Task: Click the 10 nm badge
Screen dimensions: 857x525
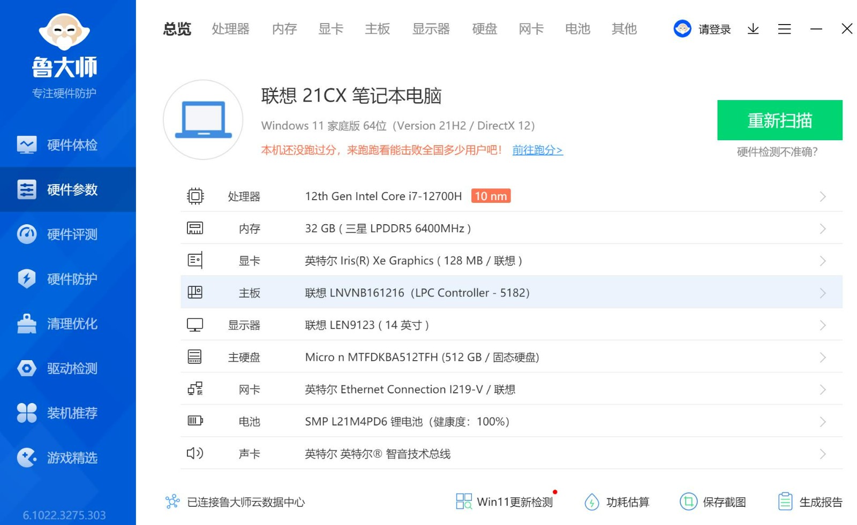Action: pos(491,196)
